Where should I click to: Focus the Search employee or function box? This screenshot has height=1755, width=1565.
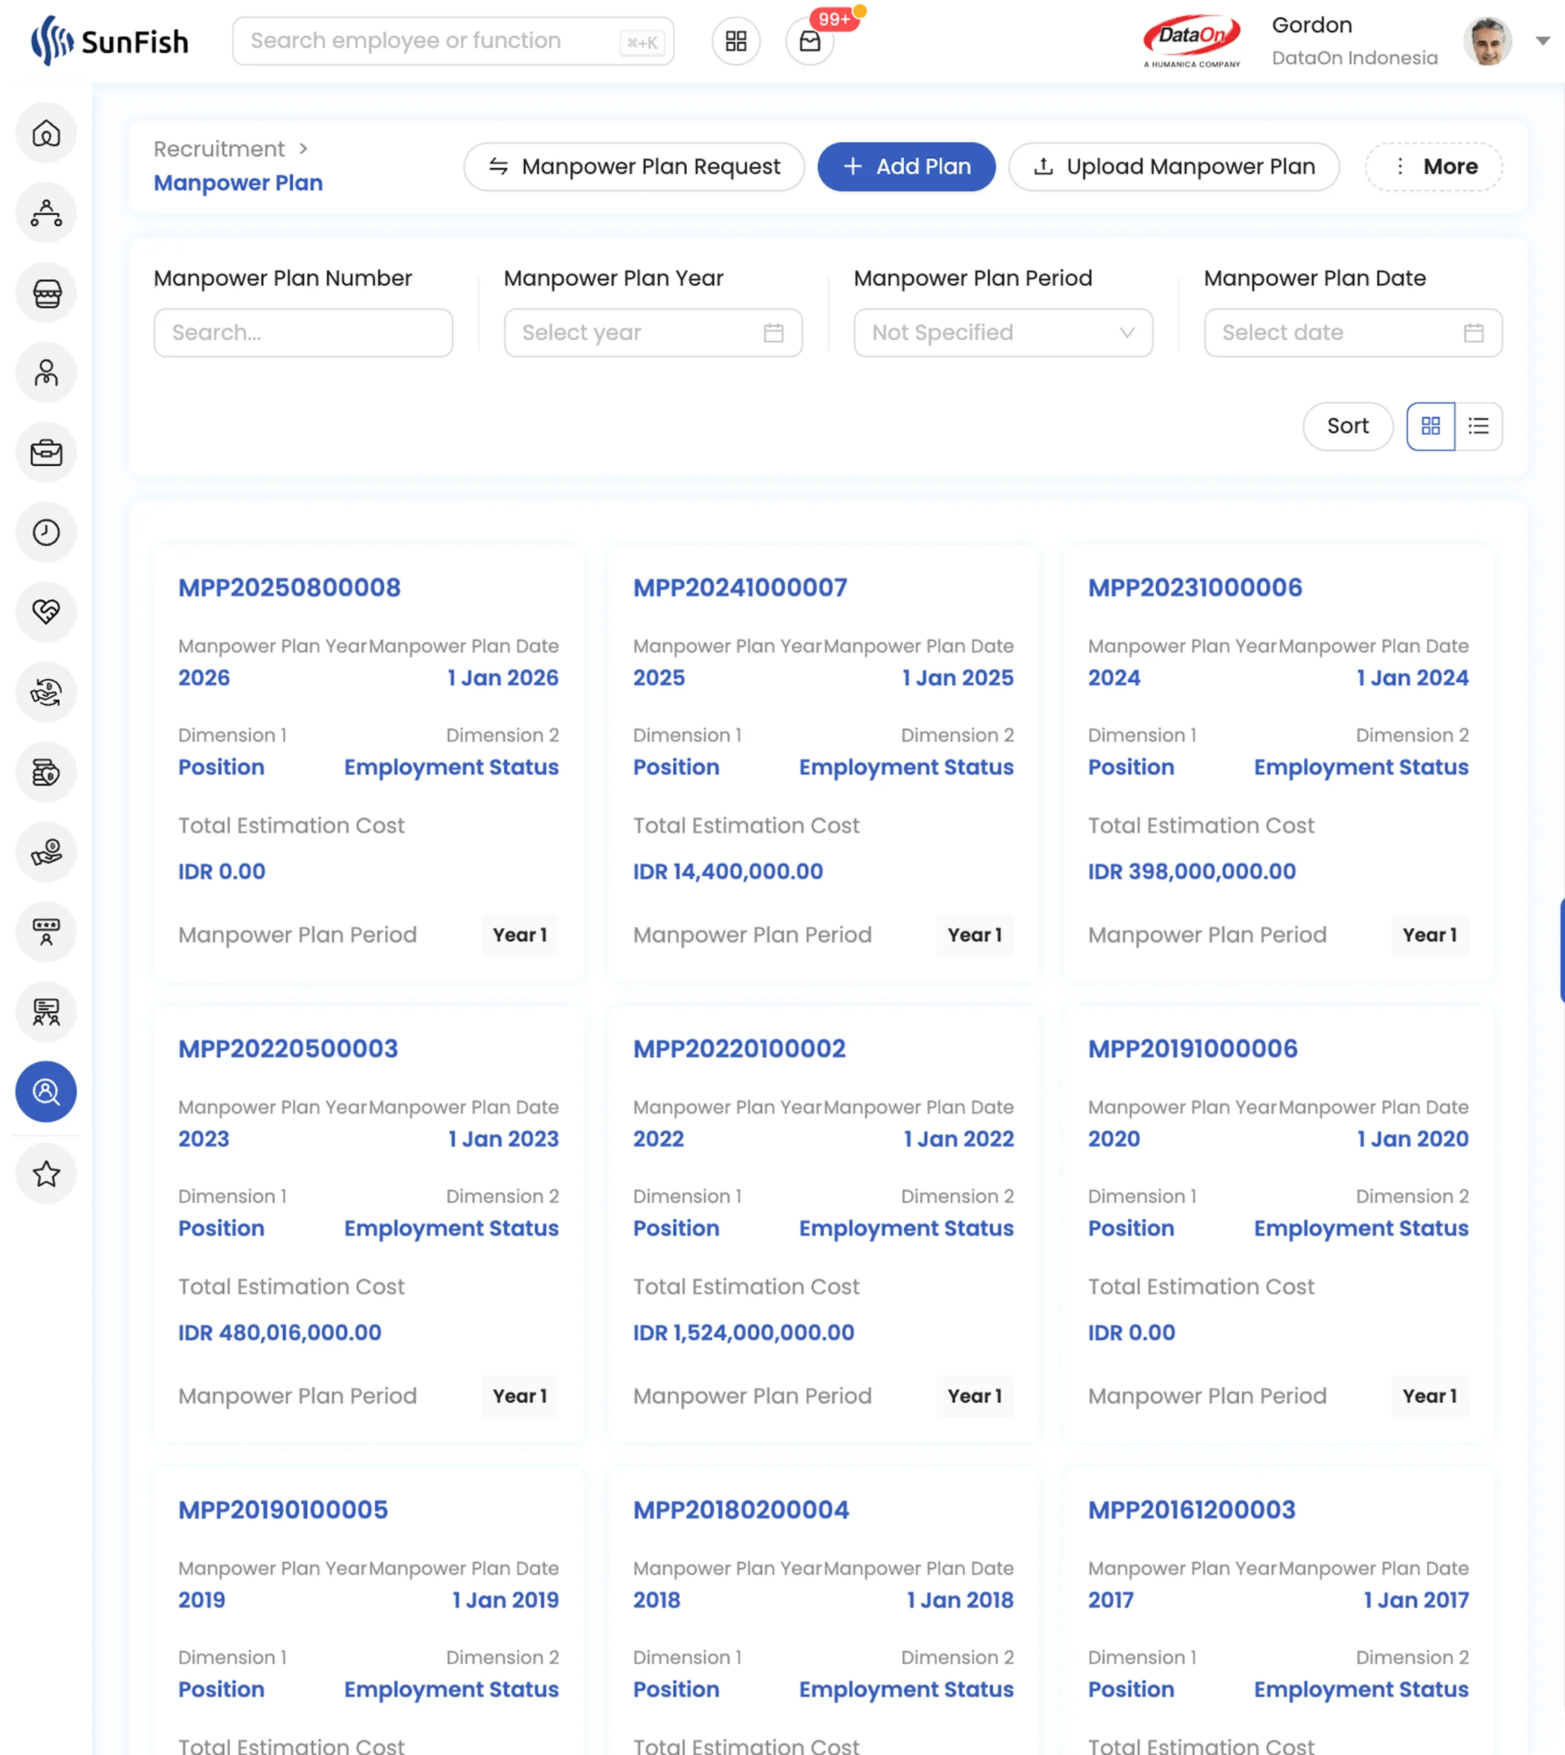tap(453, 41)
